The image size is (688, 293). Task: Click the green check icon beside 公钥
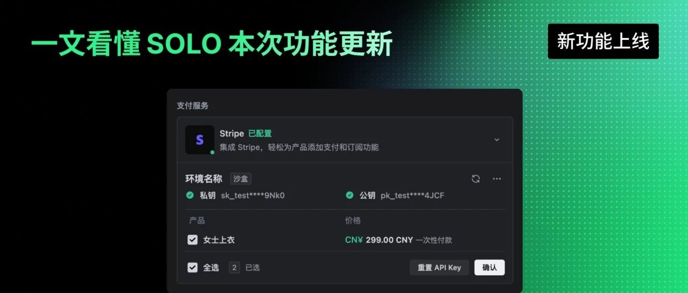(349, 195)
